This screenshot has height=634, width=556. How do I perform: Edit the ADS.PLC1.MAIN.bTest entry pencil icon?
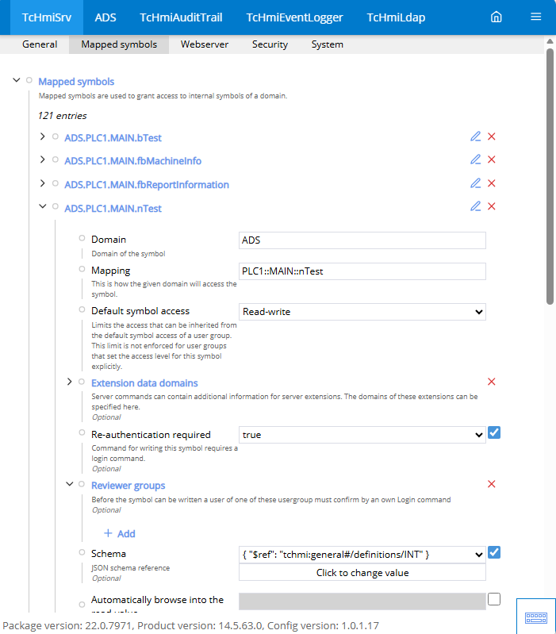(x=476, y=136)
